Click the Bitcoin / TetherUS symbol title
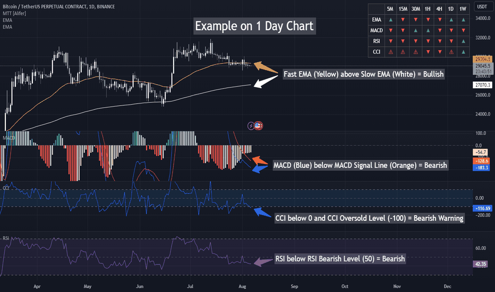 pyautogui.click(x=59, y=6)
